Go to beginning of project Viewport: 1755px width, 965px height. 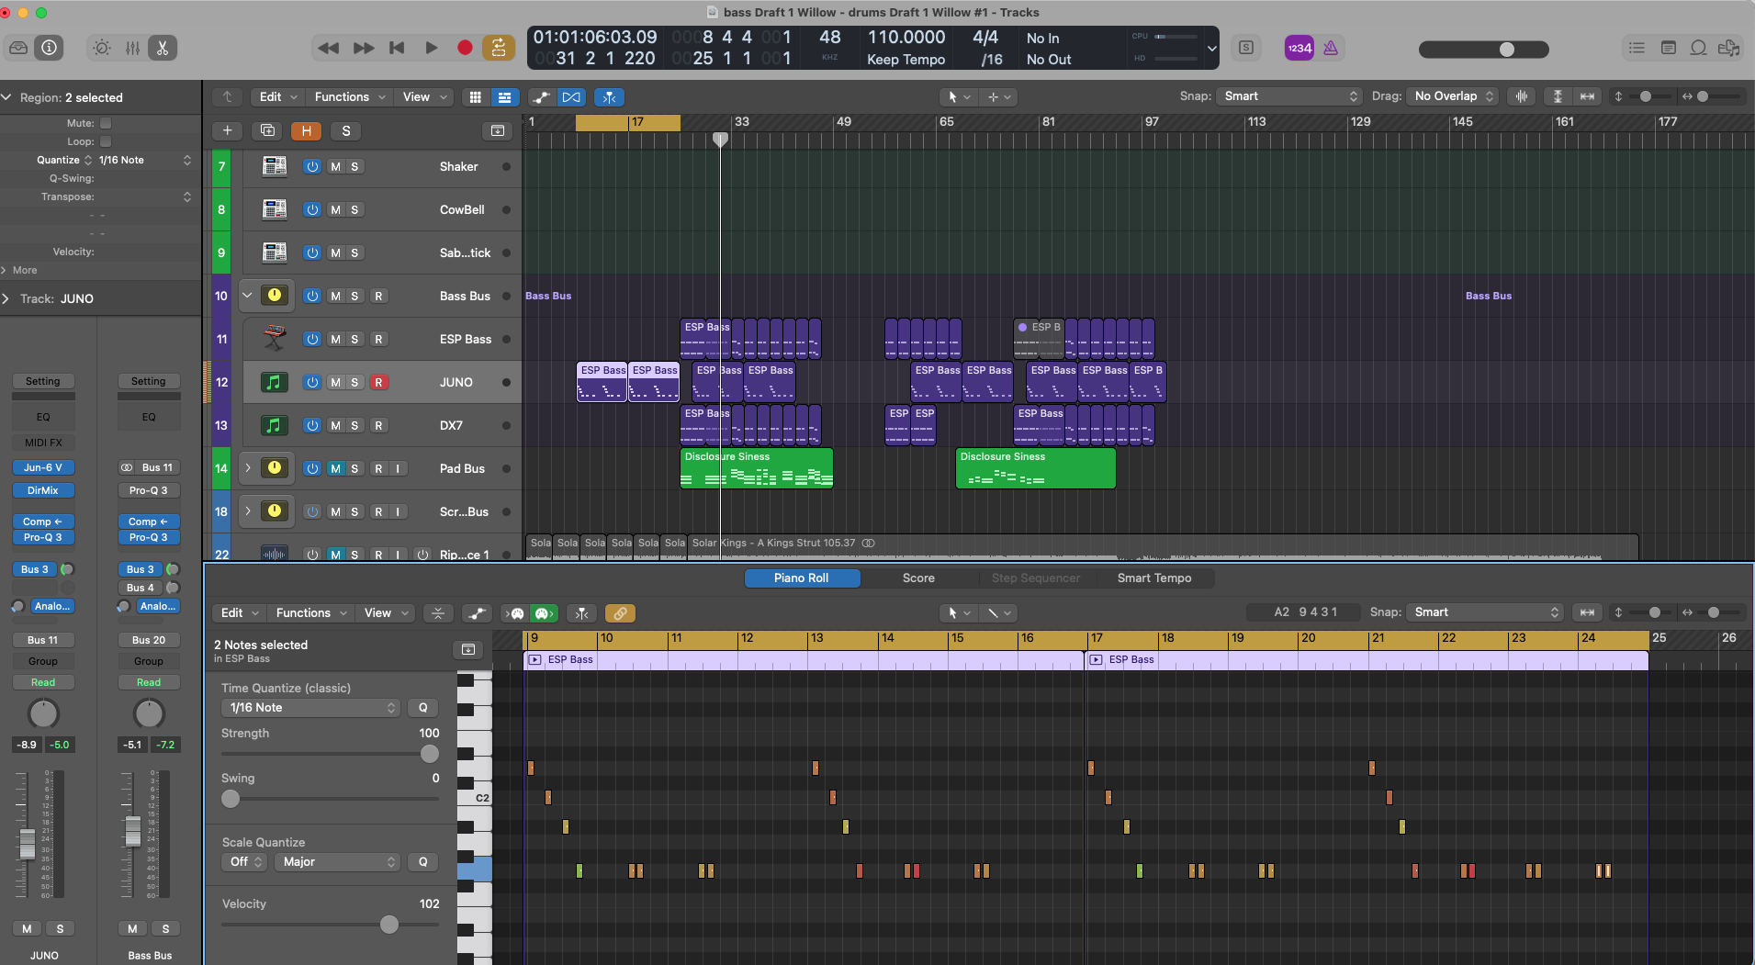[x=397, y=48]
